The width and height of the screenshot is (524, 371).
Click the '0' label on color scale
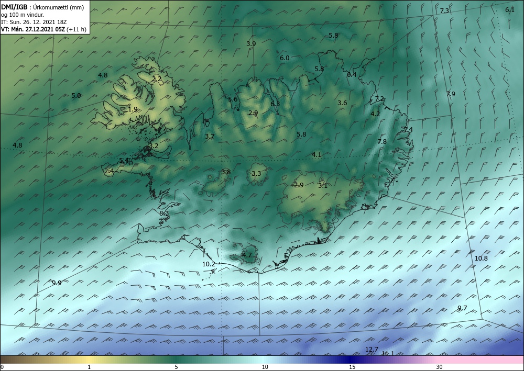(2, 367)
